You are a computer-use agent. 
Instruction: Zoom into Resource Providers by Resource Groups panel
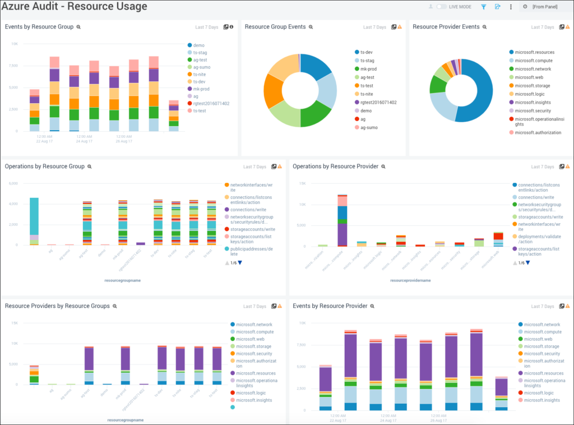point(114,306)
